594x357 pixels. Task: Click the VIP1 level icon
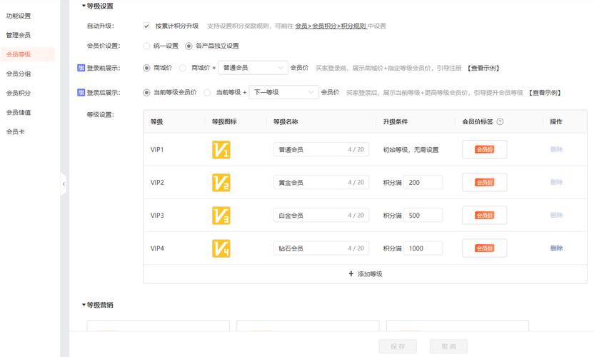[x=221, y=149]
